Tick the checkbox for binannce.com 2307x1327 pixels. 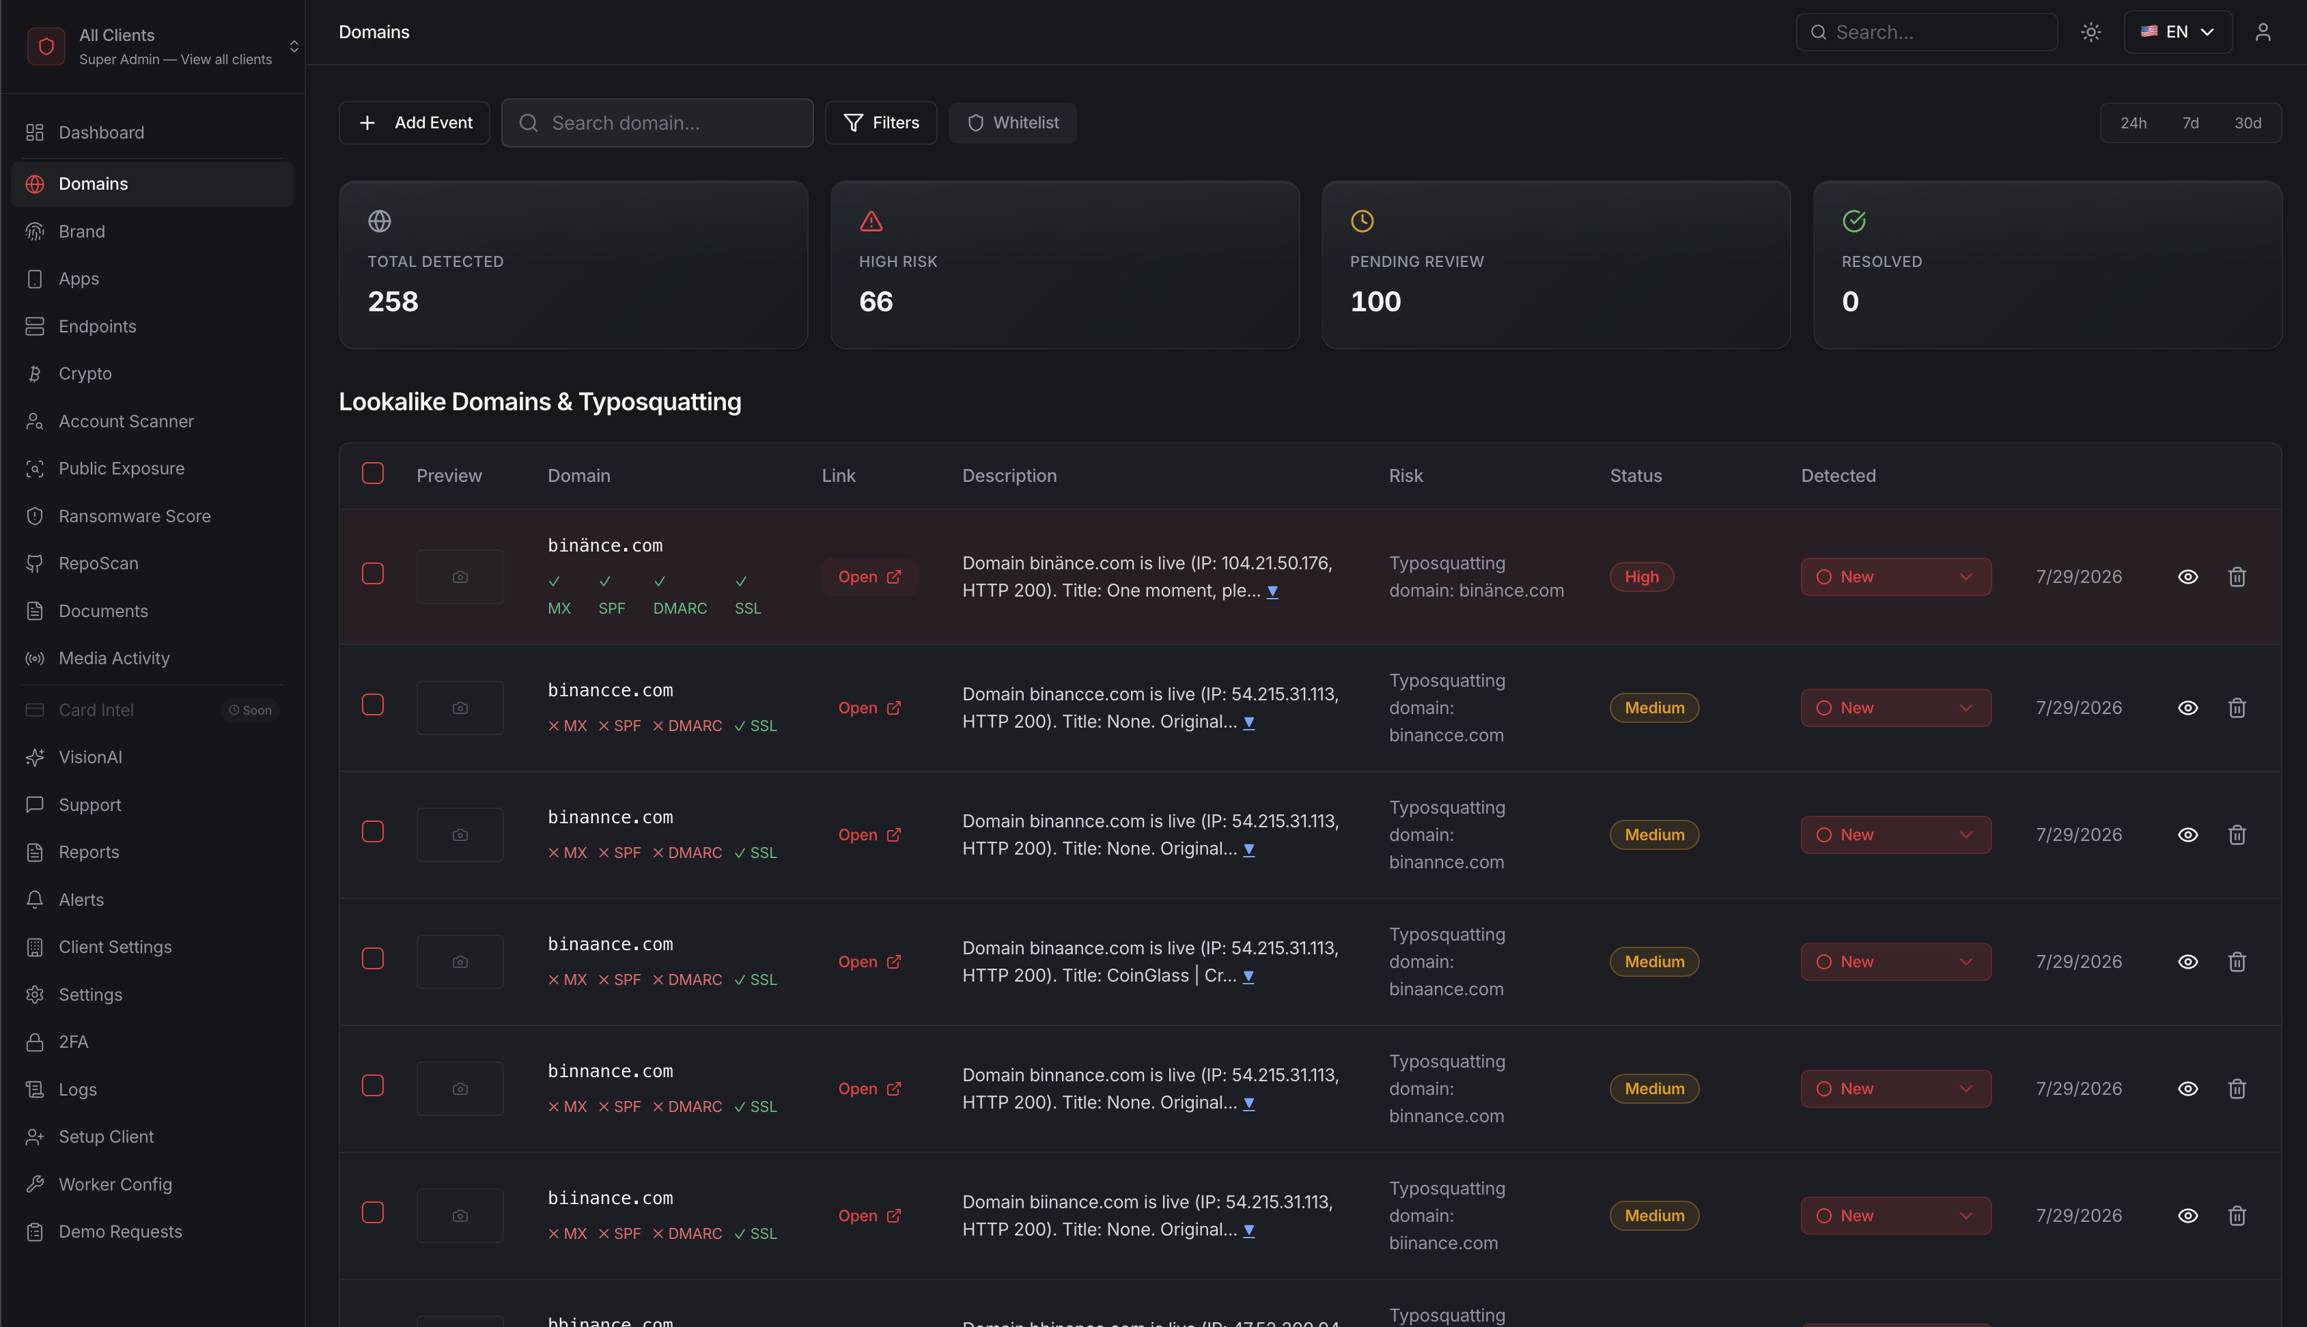373,831
